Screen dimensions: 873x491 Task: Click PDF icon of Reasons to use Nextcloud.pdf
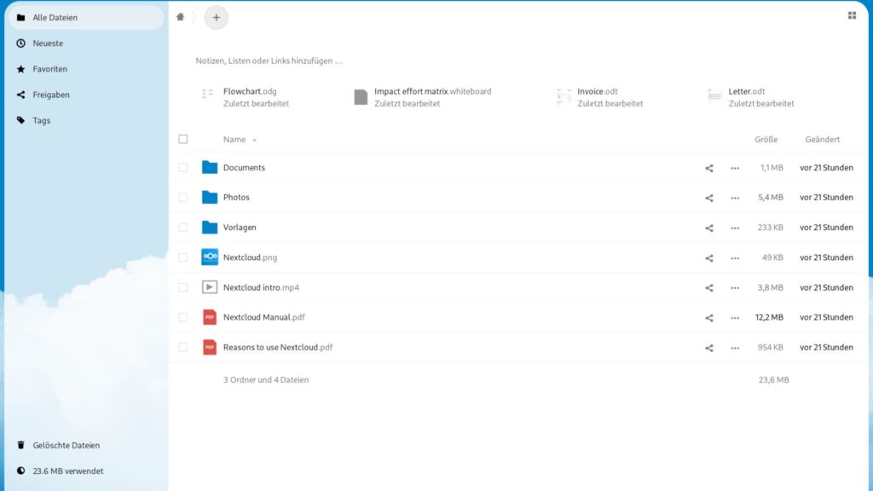click(210, 348)
